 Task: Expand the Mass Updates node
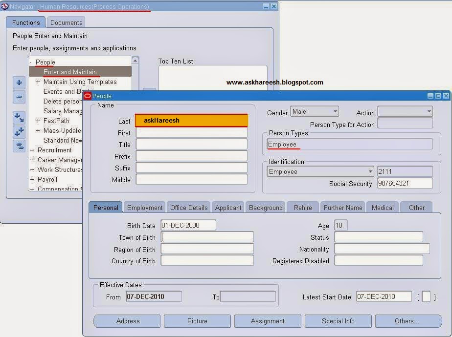click(38, 131)
